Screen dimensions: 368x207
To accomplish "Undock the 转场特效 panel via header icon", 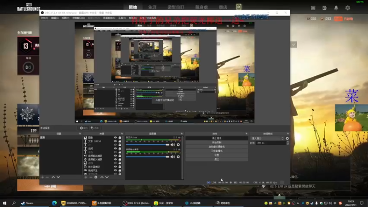I will click(x=287, y=133).
